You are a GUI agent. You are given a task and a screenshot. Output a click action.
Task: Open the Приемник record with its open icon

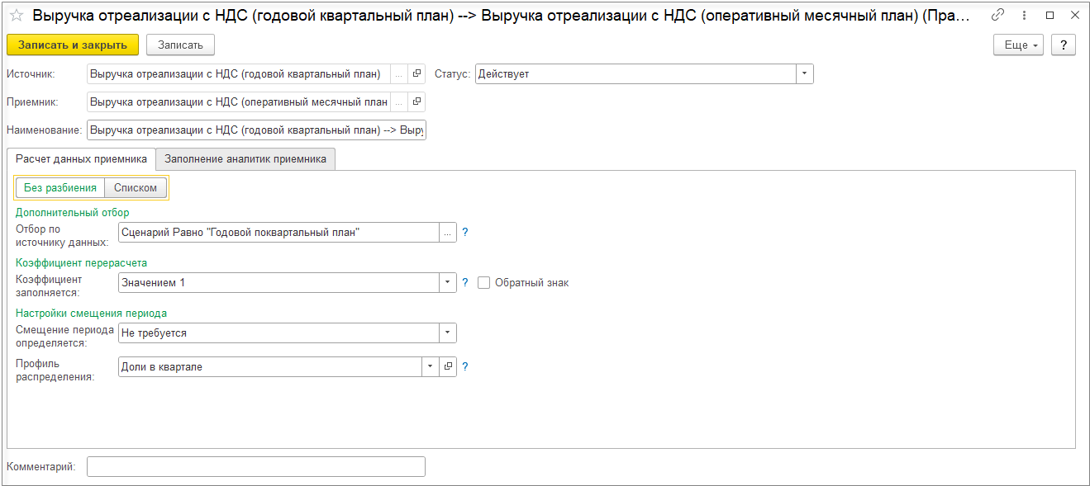point(416,102)
